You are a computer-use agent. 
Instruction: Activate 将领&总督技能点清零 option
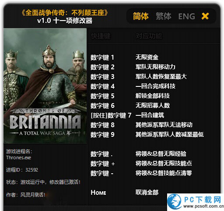164,173
